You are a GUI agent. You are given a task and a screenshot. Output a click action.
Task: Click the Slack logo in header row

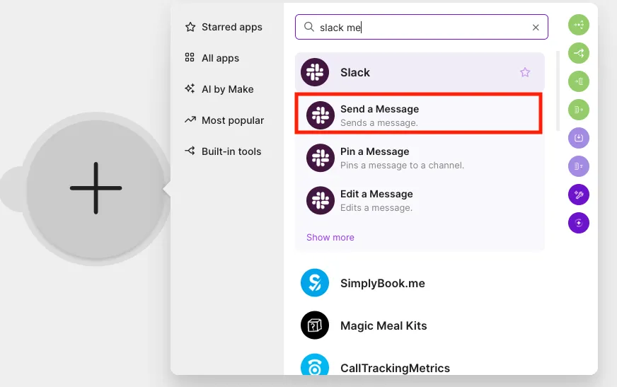tap(315, 72)
